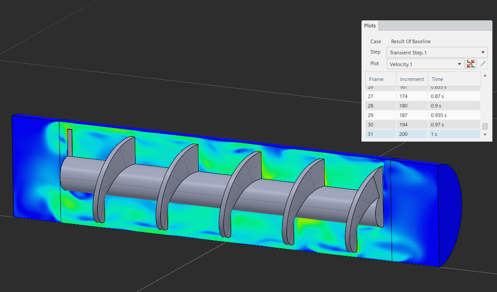Click the Result Of Baseline case label
The width and height of the screenshot is (497, 292).
pos(410,41)
